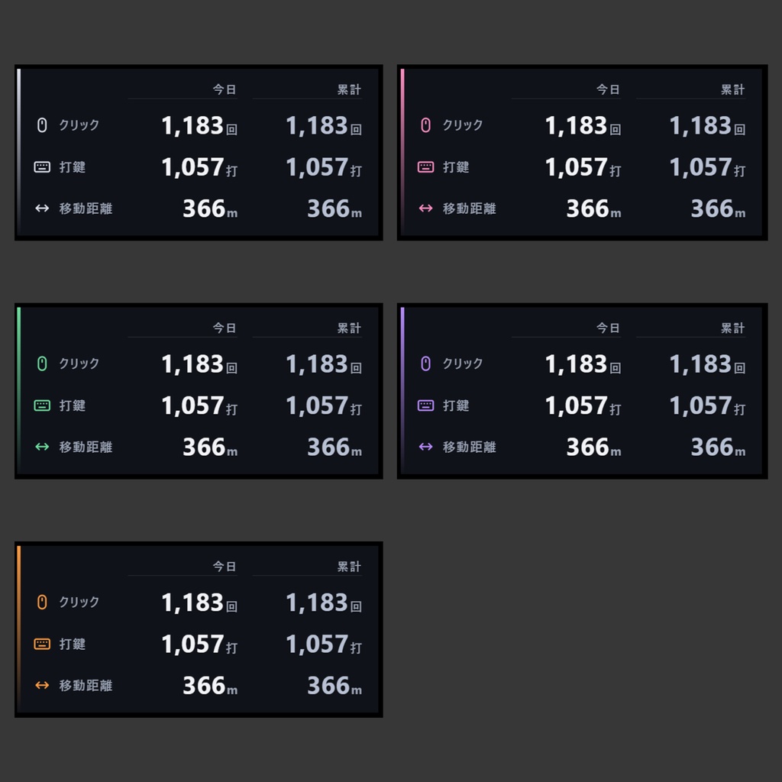Select the クリック label in the purple widget
The width and height of the screenshot is (782, 782).
coord(463,364)
